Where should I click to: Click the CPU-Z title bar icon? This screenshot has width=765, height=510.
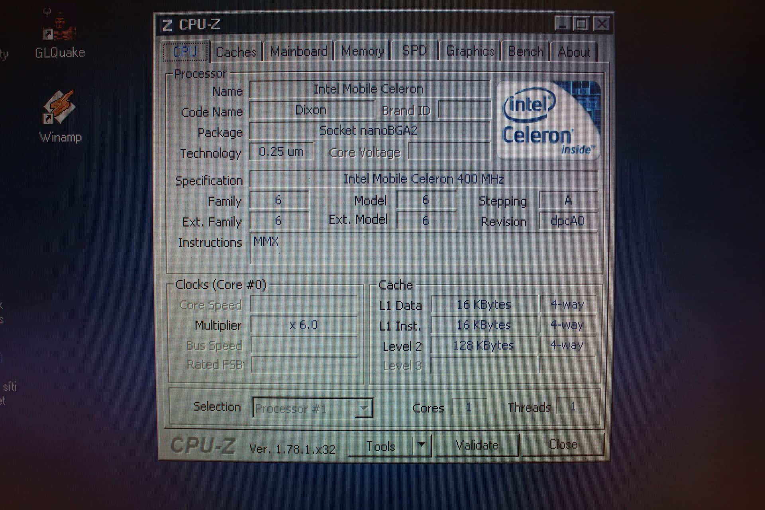(x=168, y=25)
